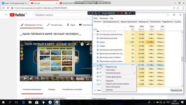Click the Bandicam magnifier icon
186x105 pixels.
tap(96, 13)
